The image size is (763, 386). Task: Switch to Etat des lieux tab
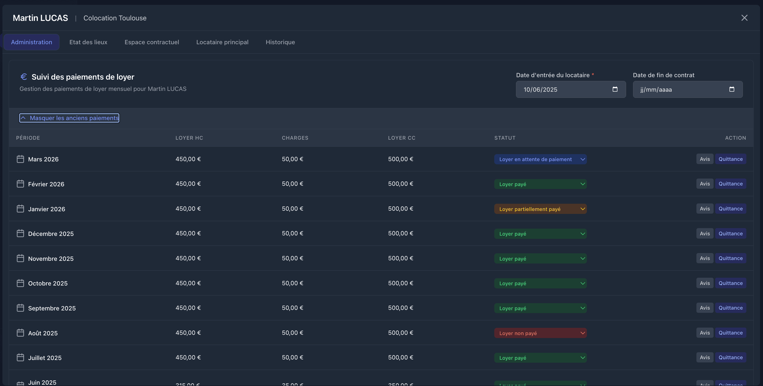[88, 42]
